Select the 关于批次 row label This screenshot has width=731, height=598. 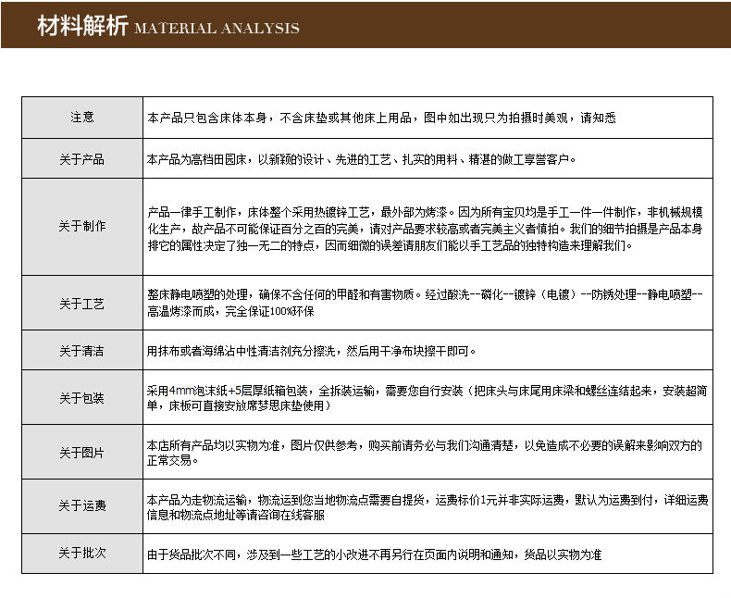point(82,554)
